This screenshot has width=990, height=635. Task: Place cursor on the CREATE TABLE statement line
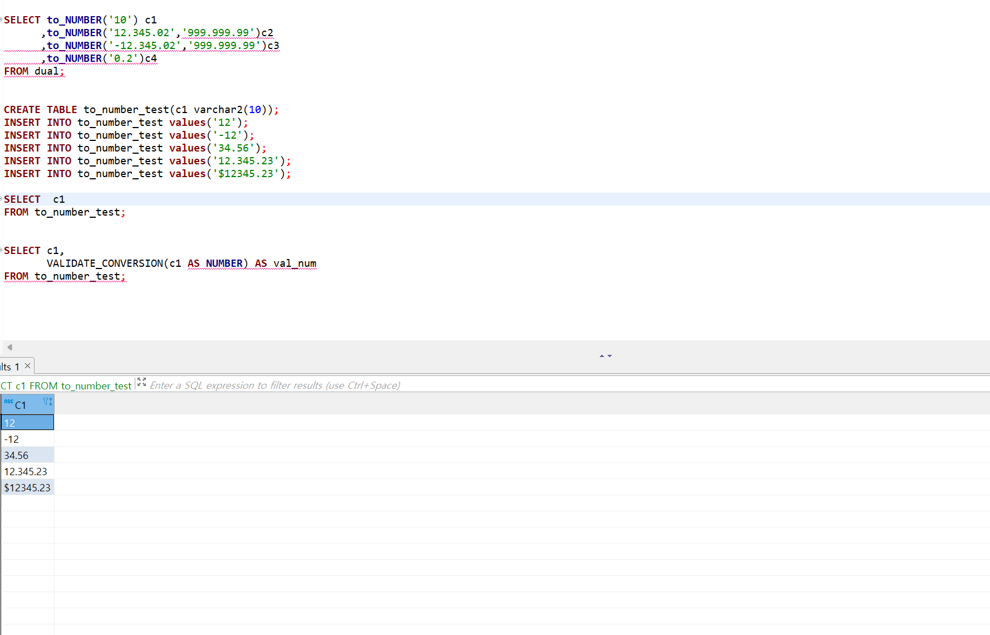pyautogui.click(x=140, y=110)
